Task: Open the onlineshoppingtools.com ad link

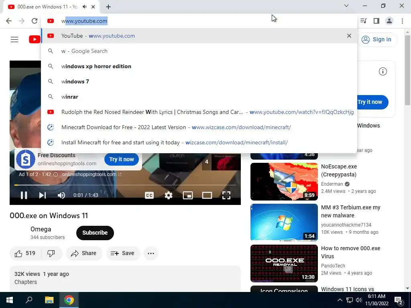Action: point(92,174)
